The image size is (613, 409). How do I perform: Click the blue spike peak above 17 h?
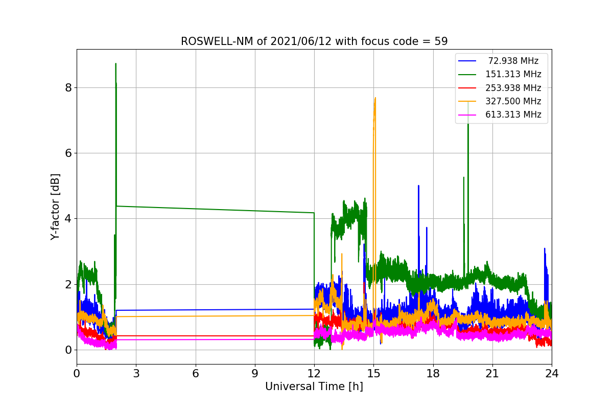(x=418, y=186)
